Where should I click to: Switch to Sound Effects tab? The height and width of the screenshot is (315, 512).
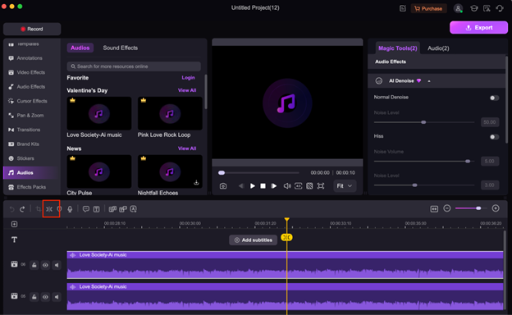click(x=120, y=48)
